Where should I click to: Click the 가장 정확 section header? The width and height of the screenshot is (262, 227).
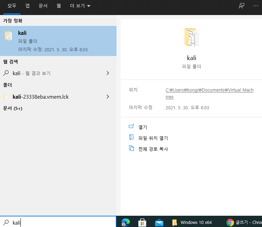[x=13, y=21]
